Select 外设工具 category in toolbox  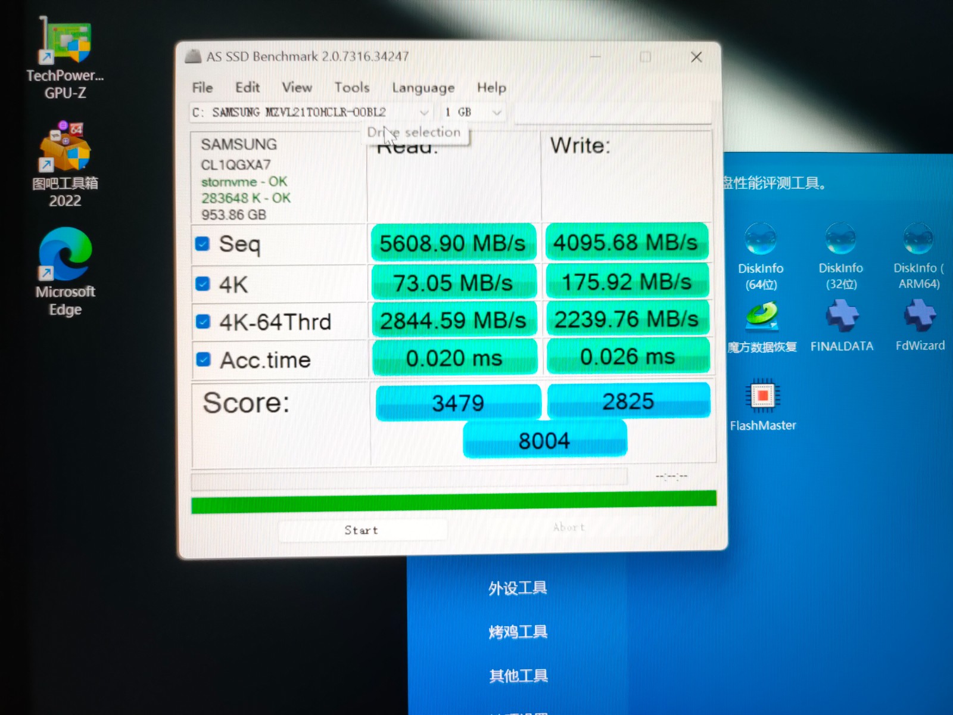click(518, 588)
